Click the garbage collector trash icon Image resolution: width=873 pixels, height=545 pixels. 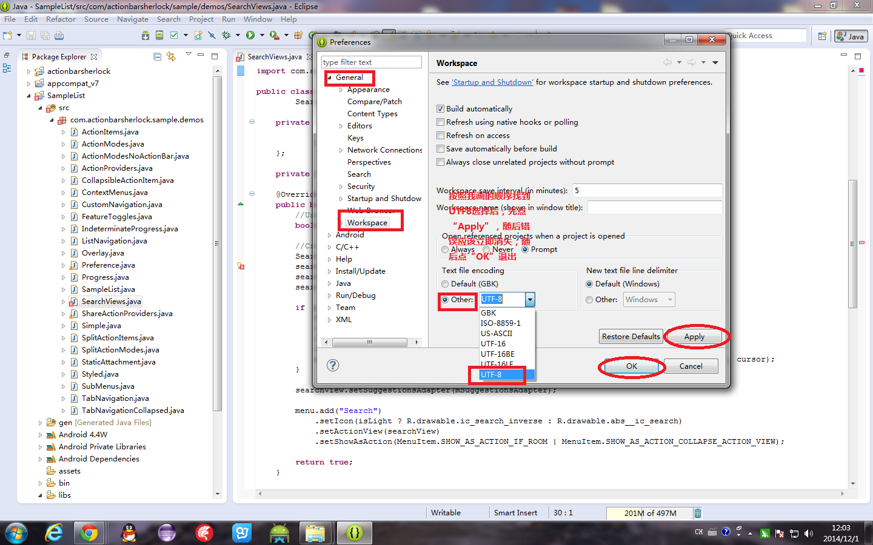coord(698,513)
